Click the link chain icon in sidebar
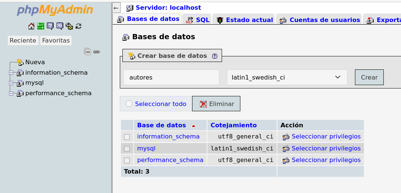401x193 pixels. 97,52
